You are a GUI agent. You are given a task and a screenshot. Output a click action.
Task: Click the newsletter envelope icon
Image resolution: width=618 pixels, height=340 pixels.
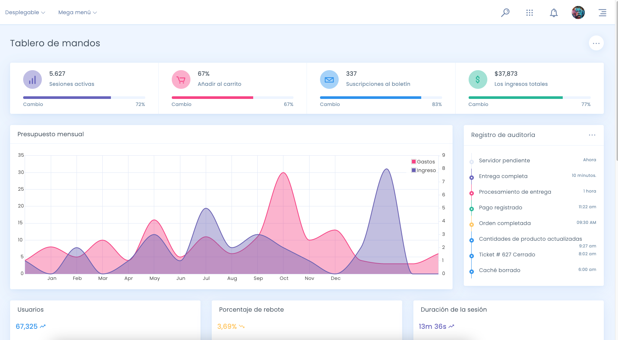329,79
